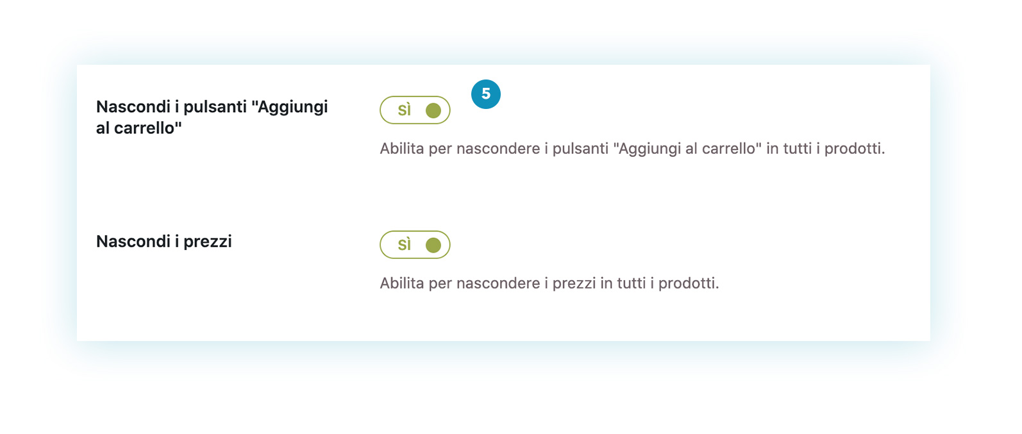Toggle the Nascondi i pulsanti "Aggiungi al carrello" switch

pyautogui.click(x=415, y=110)
